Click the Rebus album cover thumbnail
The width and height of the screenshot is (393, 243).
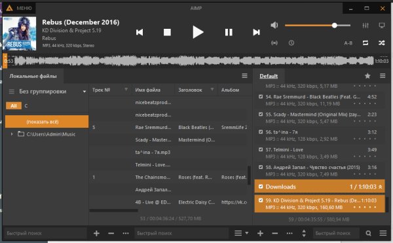tap(19, 33)
